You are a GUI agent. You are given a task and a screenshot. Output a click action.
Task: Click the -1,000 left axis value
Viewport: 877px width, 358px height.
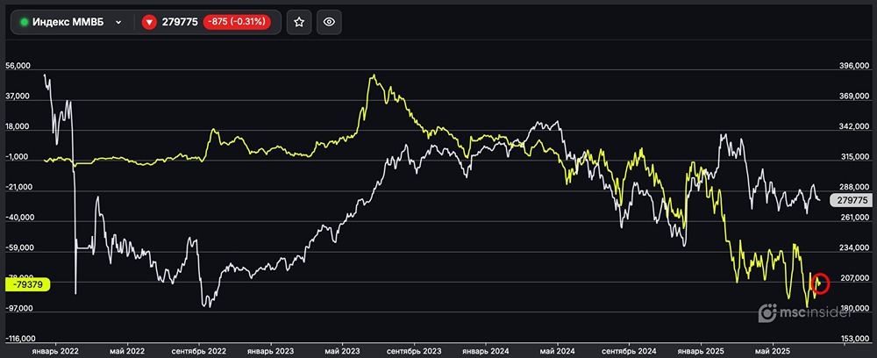pos(18,157)
